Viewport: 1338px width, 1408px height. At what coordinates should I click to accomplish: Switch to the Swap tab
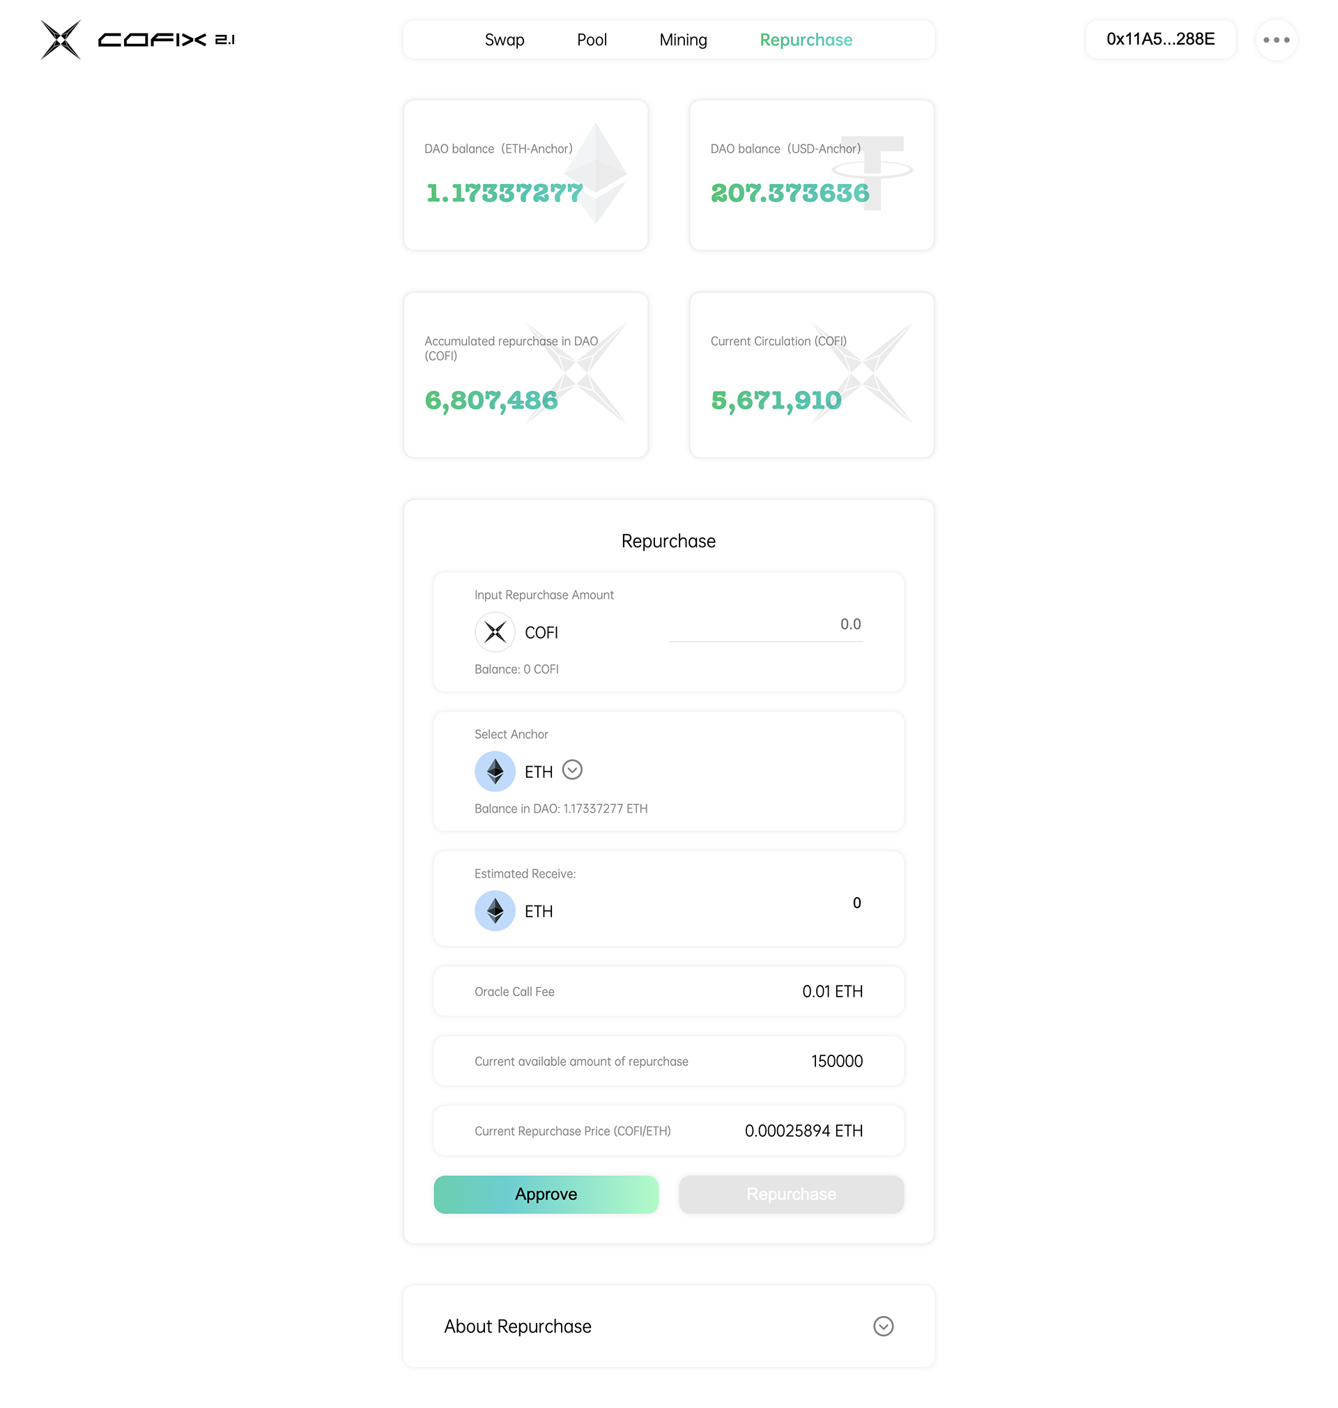coord(505,40)
